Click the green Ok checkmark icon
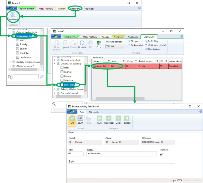Image resolution: width=203 pixels, height=183 pixels. pyautogui.click(x=72, y=119)
